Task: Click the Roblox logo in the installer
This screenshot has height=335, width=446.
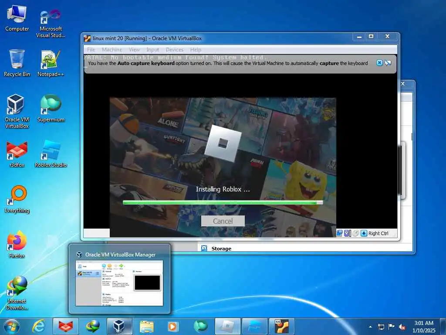Action: tap(223, 144)
